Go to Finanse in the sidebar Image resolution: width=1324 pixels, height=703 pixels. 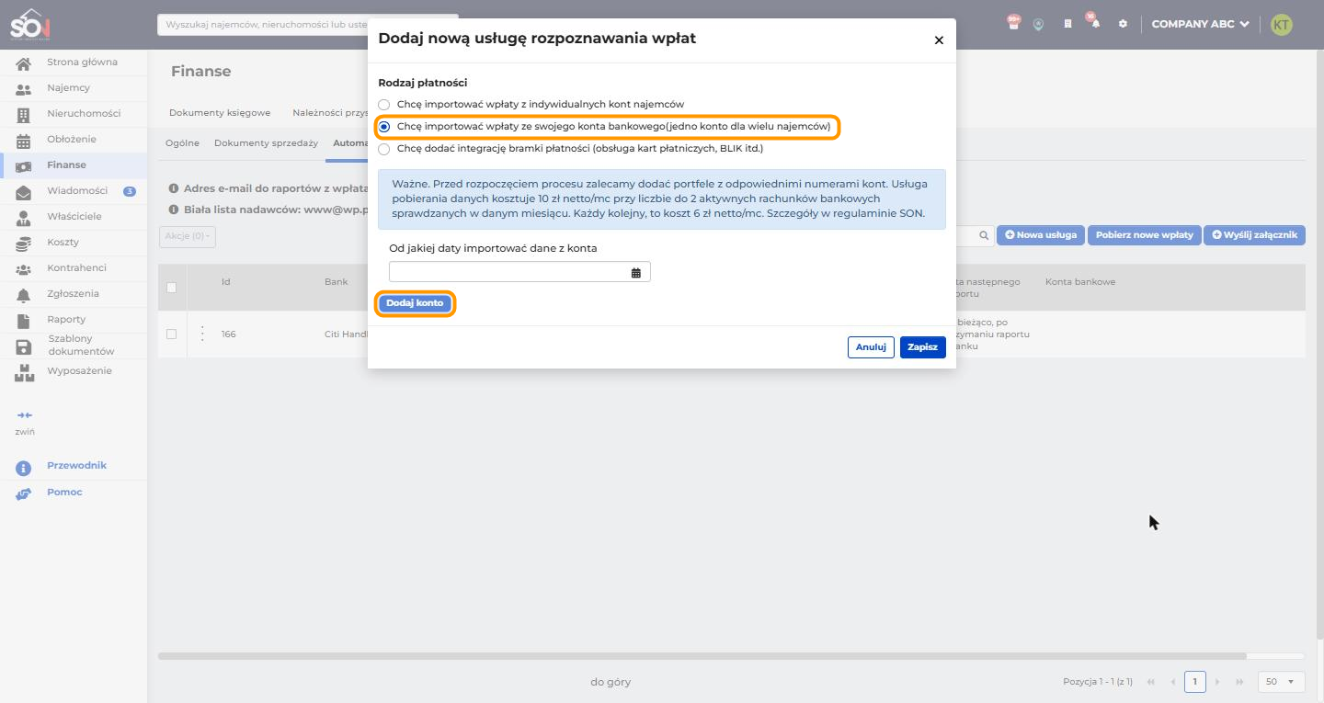(x=74, y=165)
